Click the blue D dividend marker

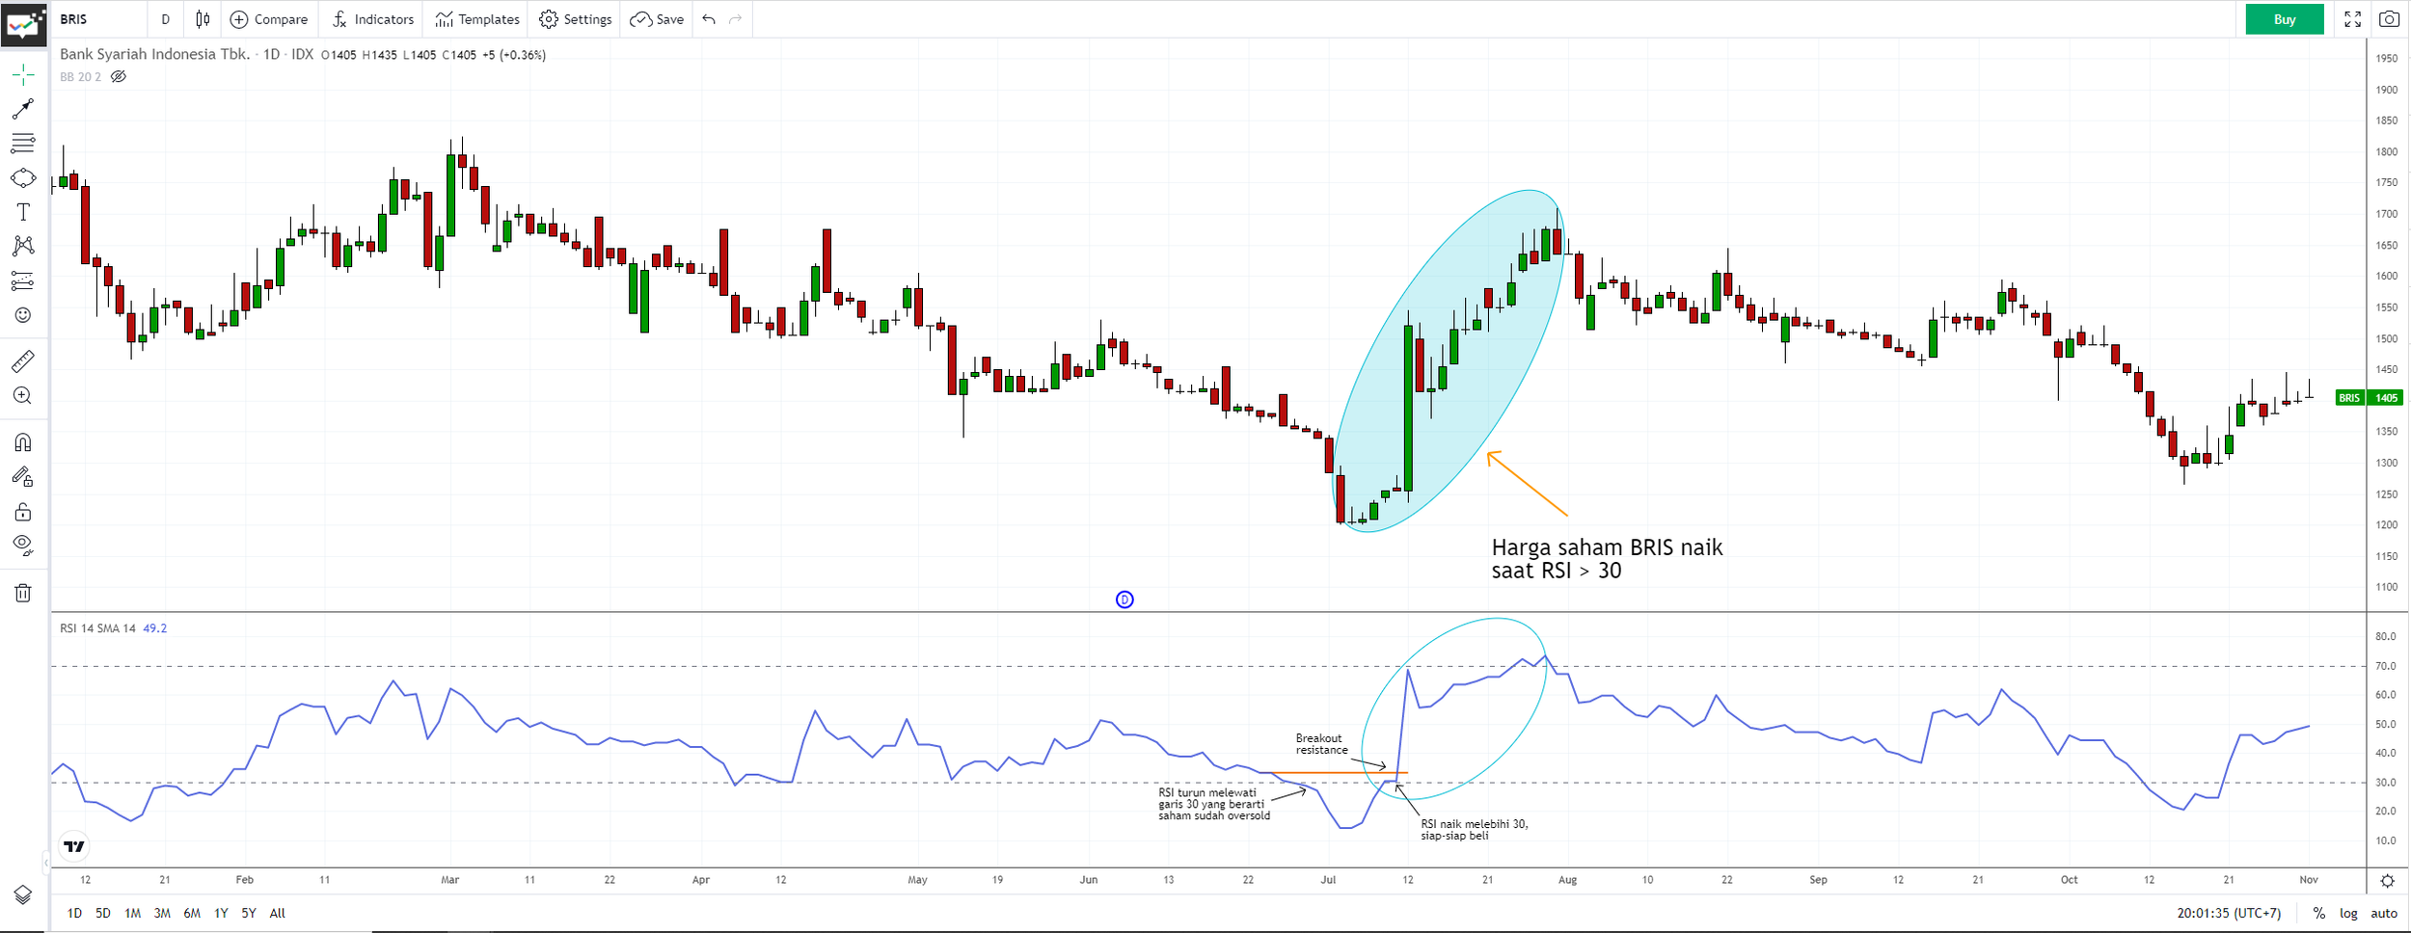(x=1124, y=600)
